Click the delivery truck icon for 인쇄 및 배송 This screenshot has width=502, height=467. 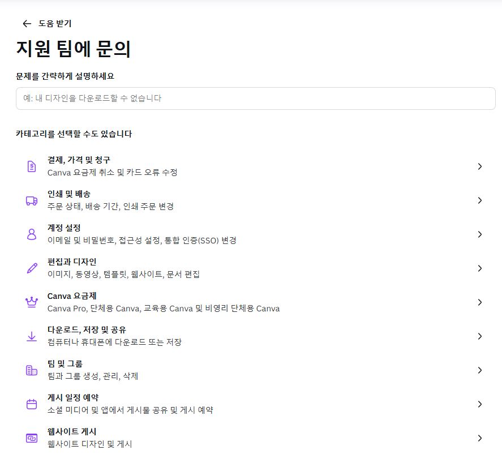(x=31, y=199)
